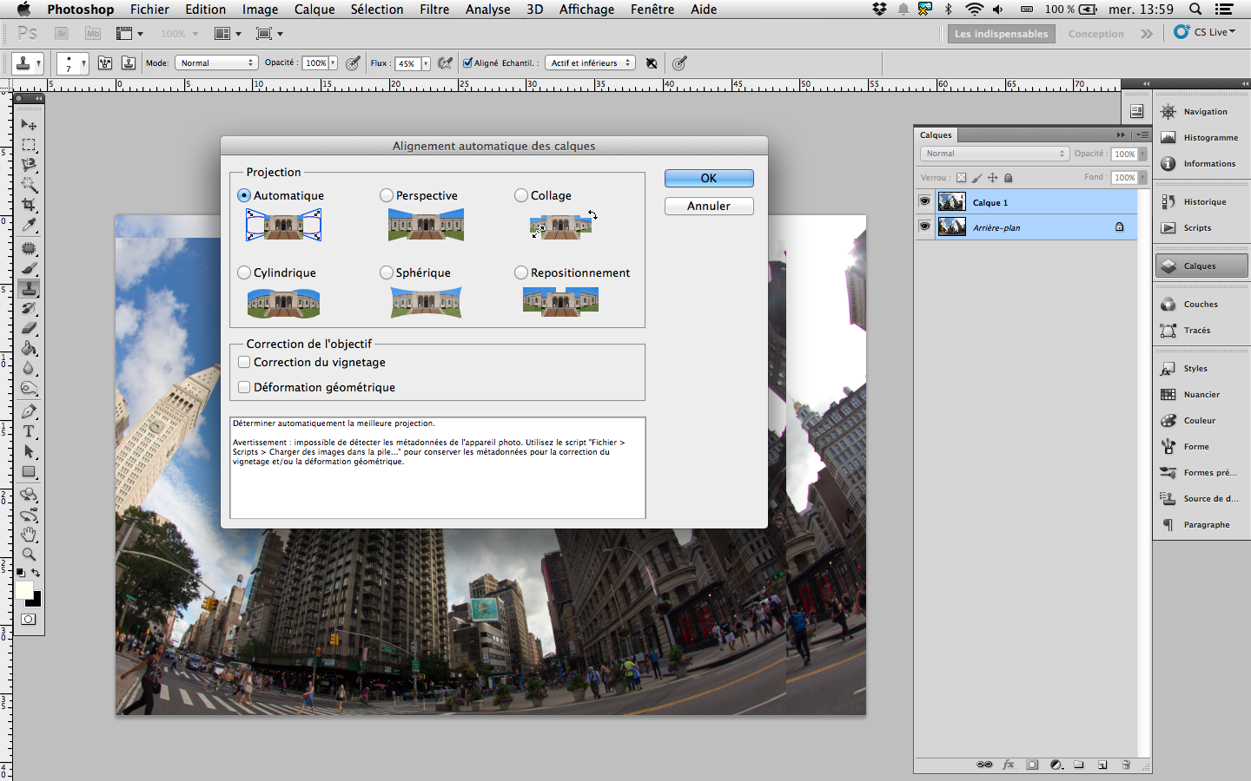Open the brush preset picker dropdown

(x=83, y=63)
